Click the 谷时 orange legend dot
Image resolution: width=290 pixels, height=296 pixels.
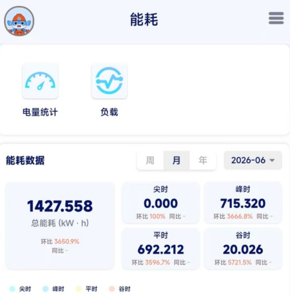coord(112,289)
